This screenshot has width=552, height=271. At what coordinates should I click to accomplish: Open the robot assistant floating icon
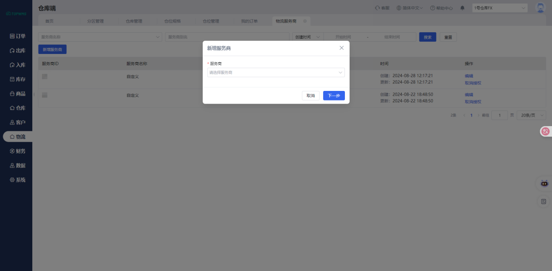(544, 184)
